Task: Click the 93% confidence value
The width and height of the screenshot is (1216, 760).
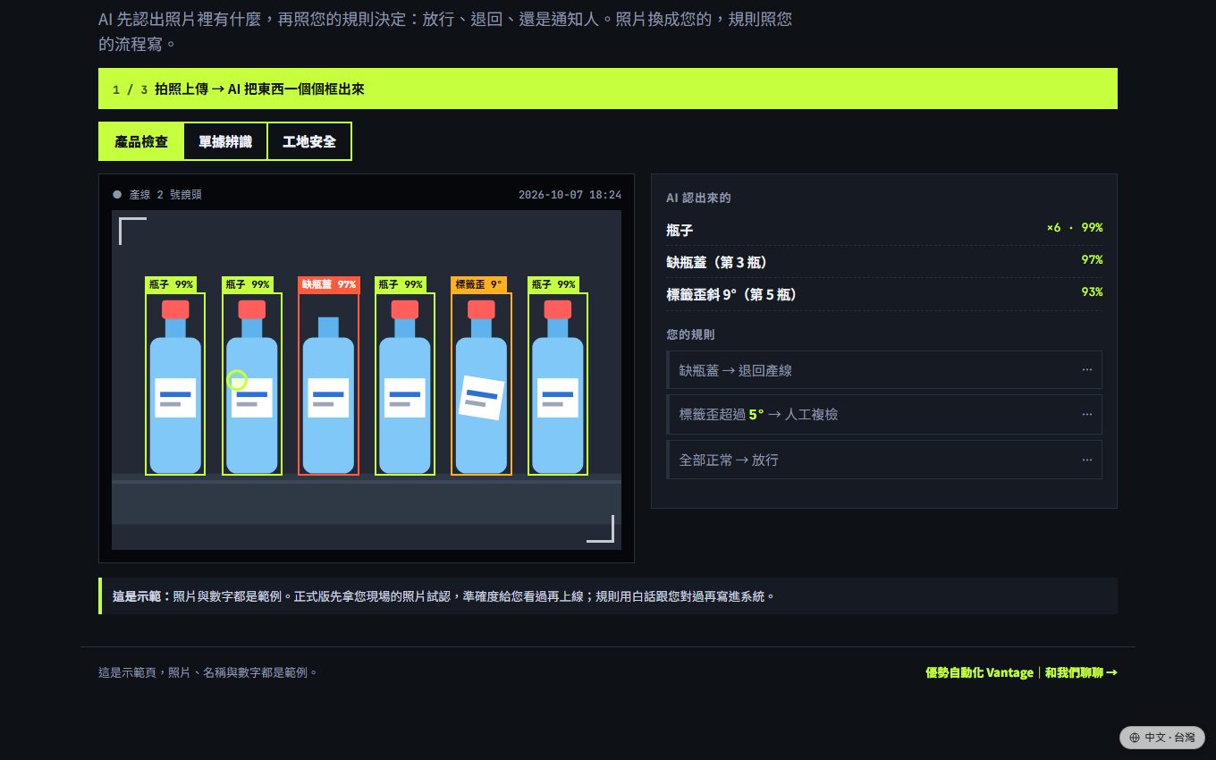Action: pyautogui.click(x=1092, y=292)
